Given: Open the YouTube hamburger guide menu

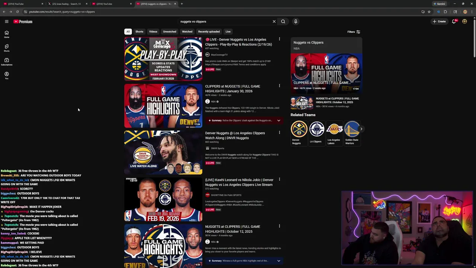Looking at the screenshot, I should 6,22.
